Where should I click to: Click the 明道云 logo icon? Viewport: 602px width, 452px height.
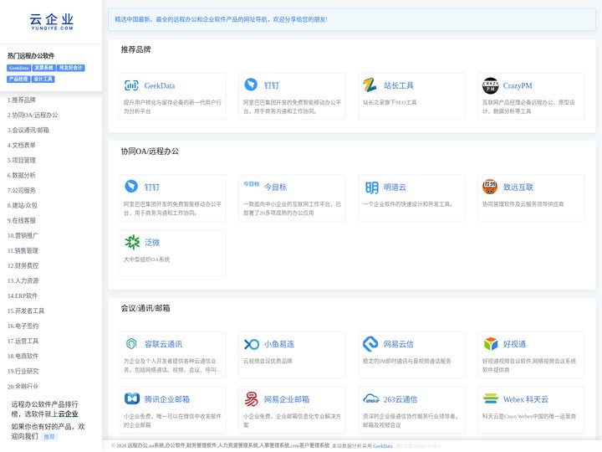(371, 187)
